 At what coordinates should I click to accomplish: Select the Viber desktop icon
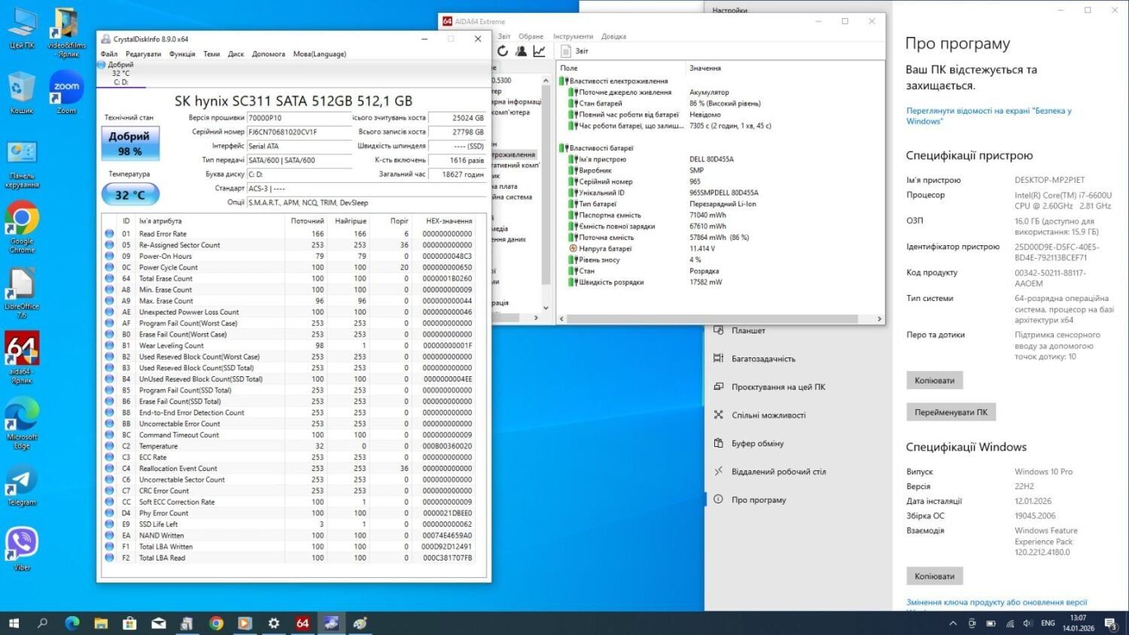pyautogui.click(x=22, y=547)
